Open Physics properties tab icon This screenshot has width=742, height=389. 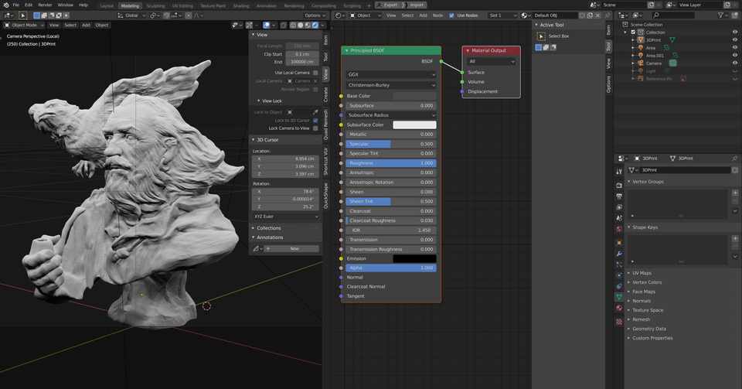(x=619, y=275)
